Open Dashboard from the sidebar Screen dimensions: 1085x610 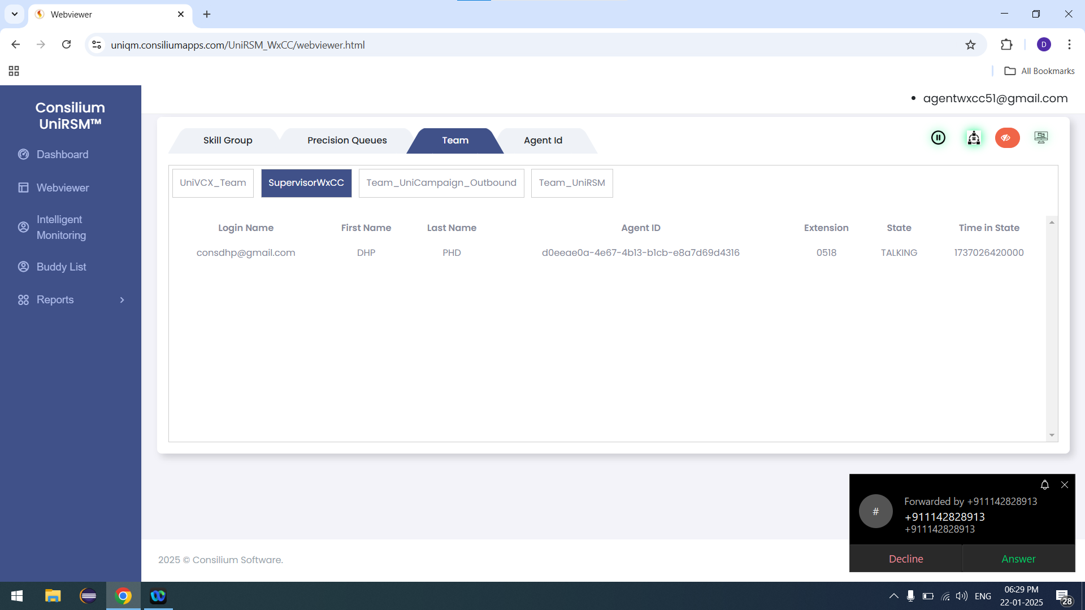62,154
